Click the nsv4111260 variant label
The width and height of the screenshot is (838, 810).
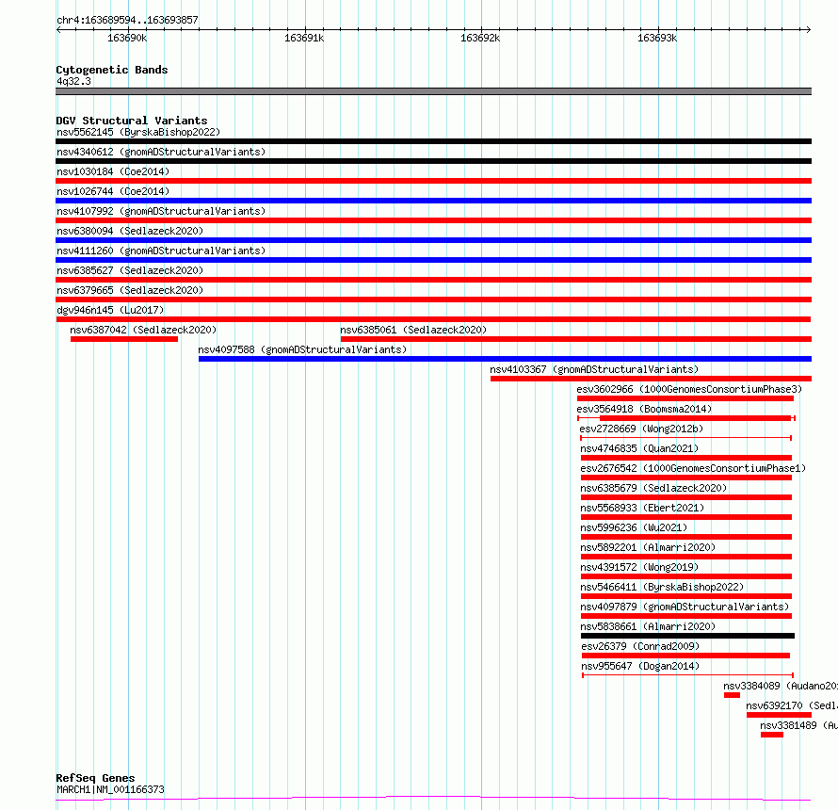pos(161,251)
